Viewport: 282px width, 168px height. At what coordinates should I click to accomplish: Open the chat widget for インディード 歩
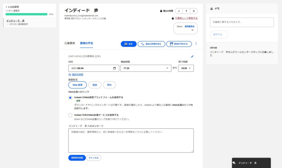[251, 162]
